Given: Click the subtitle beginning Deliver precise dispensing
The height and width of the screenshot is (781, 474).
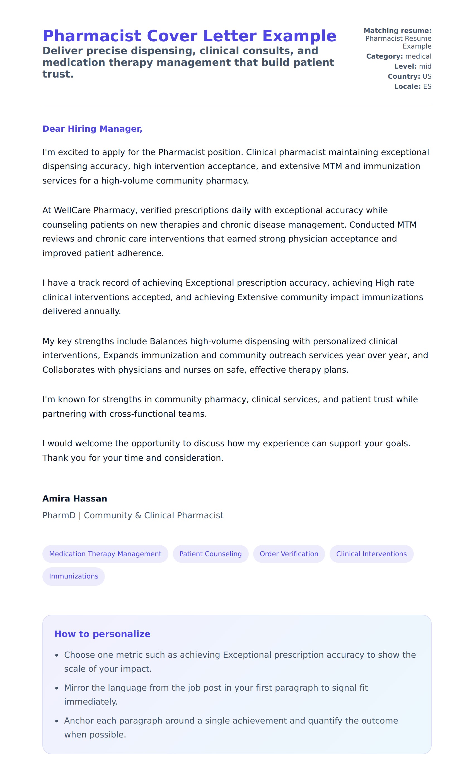Looking at the screenshot, I should click(x=188, y=62).
